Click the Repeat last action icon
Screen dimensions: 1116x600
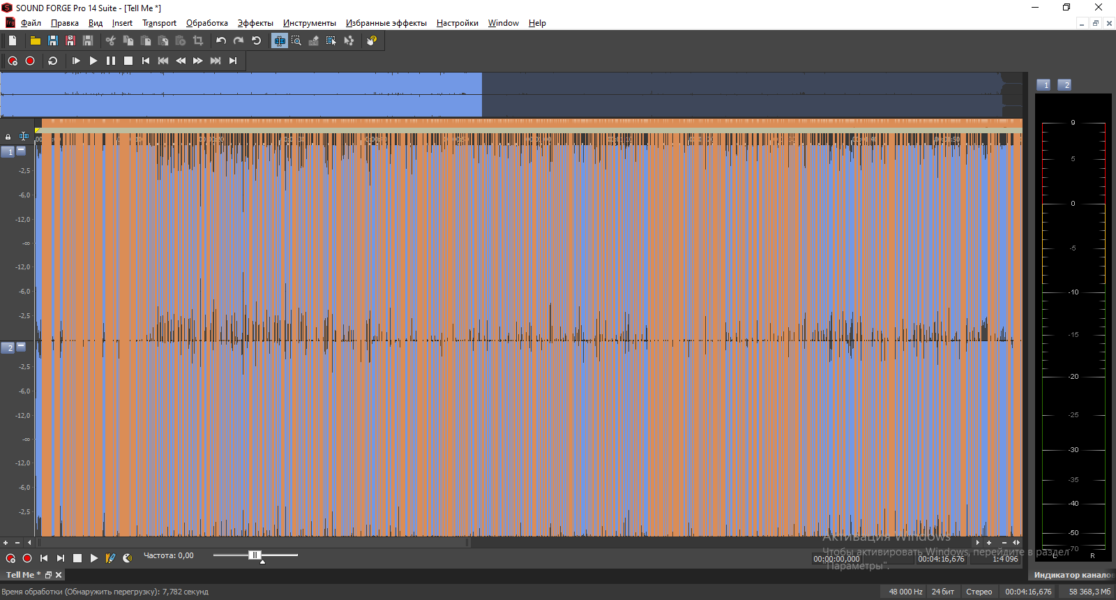coord(256,40)
